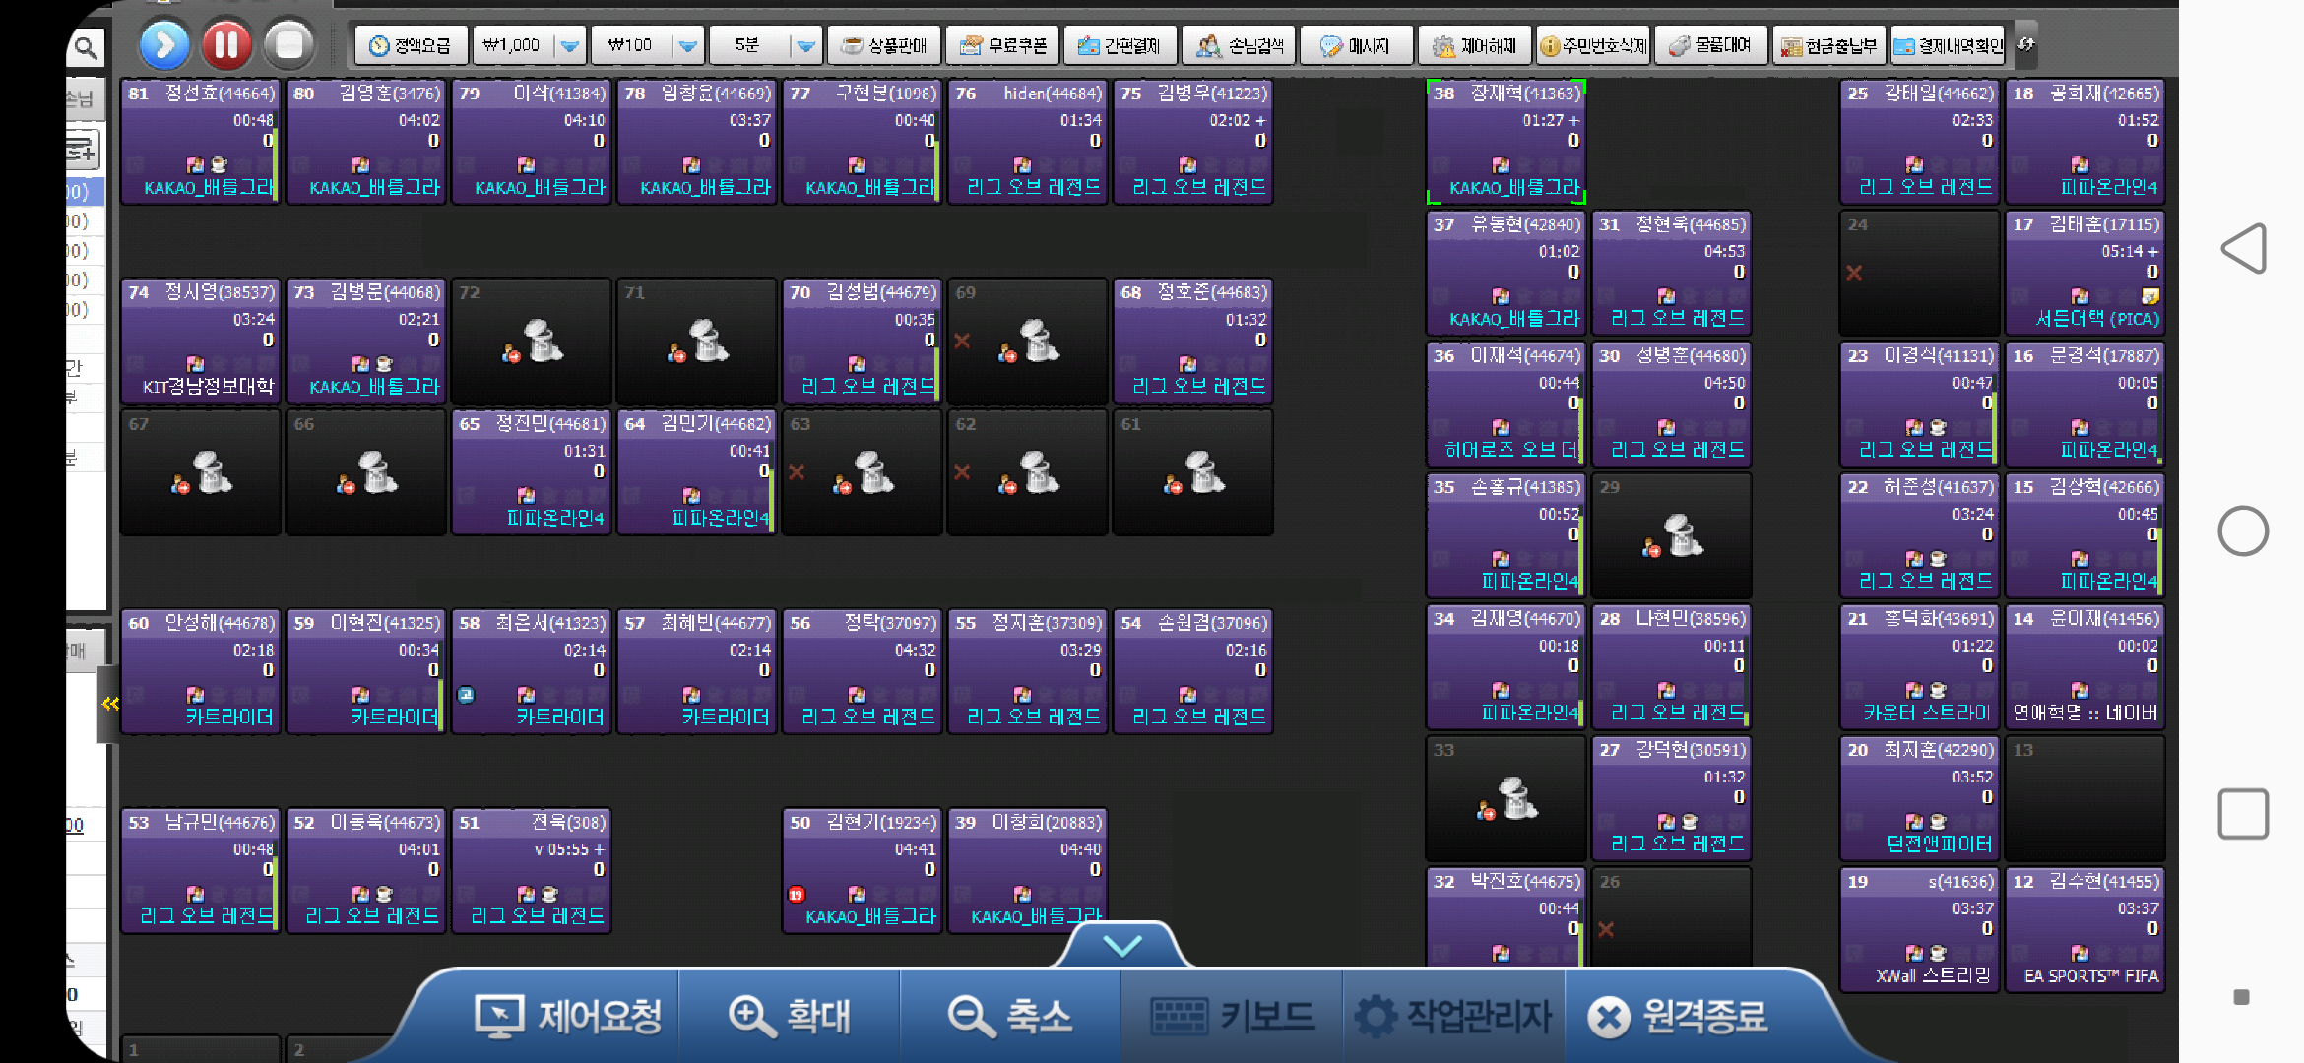Viewport: 2304px width, 1063px height.
Task: Select empty seat 72 tile
Action: point(532,341)
